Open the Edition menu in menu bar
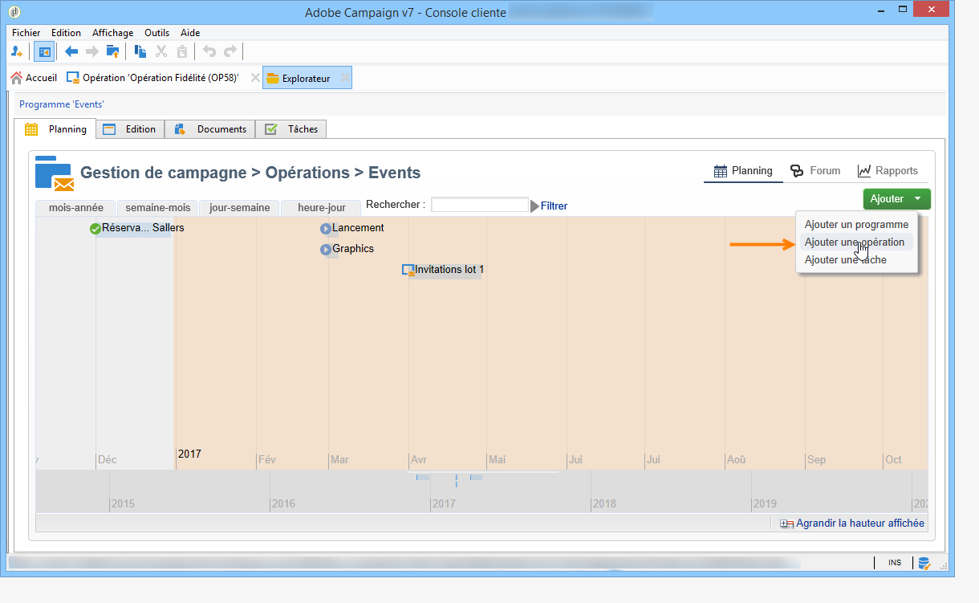 tap(66, 33)
